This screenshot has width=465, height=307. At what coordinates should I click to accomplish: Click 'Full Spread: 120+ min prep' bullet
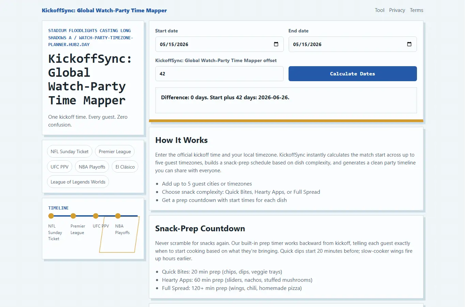pos(232,288)
